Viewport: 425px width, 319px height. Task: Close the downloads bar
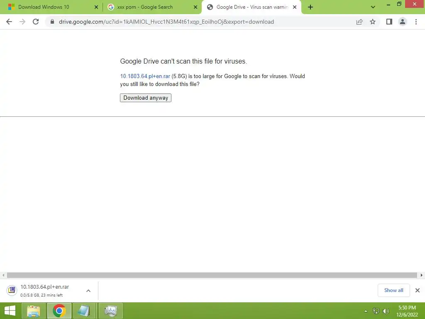(418, 290)
